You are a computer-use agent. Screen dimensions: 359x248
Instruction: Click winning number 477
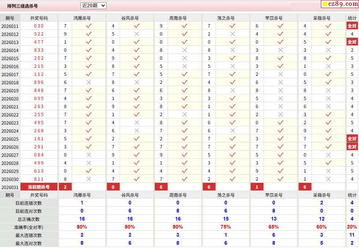coord(39,42)
